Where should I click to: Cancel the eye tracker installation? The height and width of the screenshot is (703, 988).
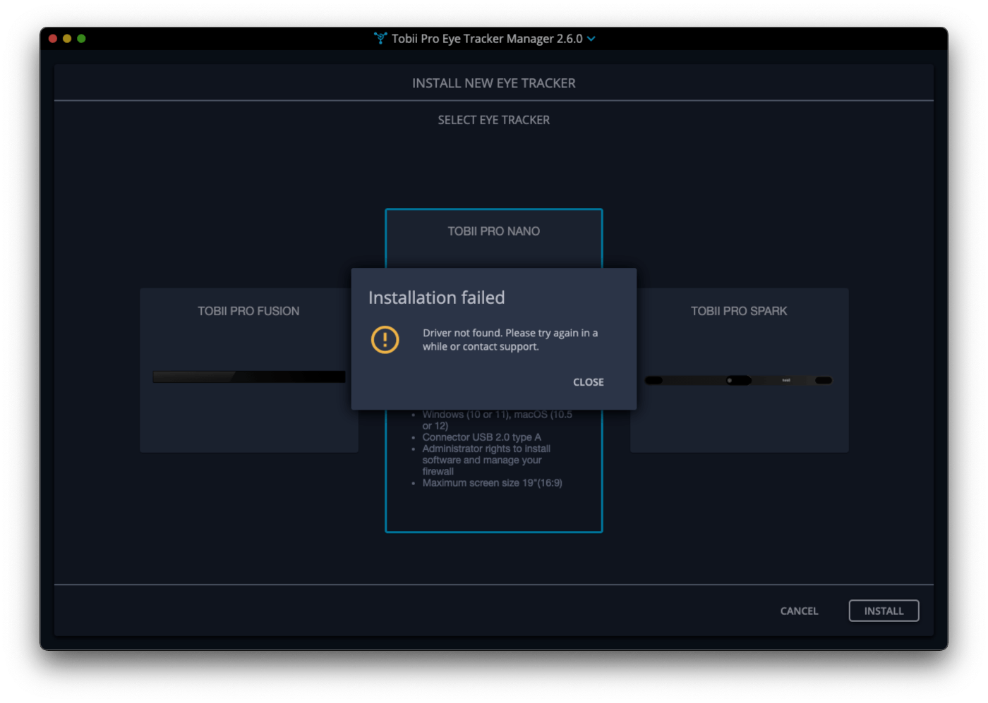799,611
